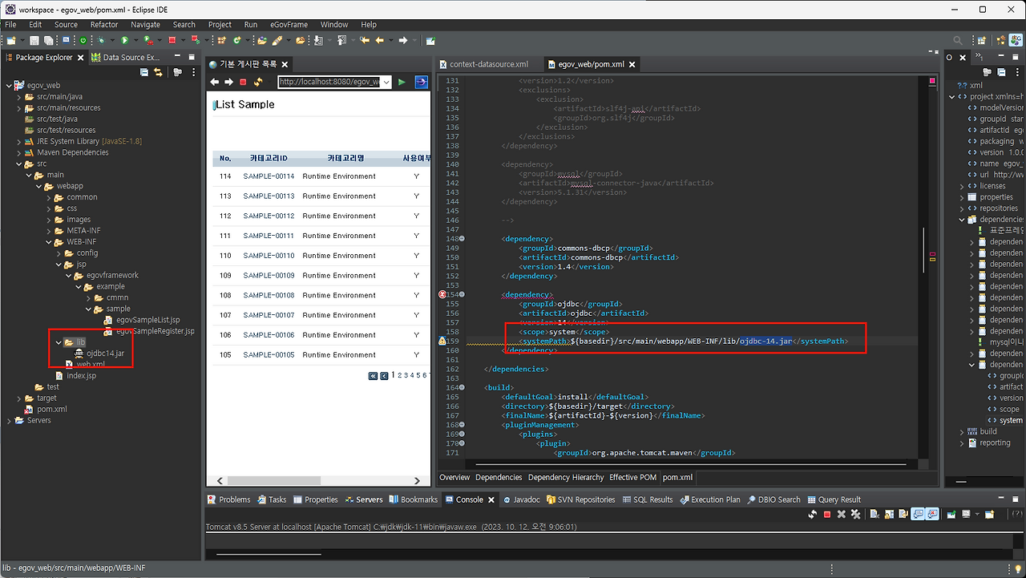
Task: Open the browser URL dropdown list
Action: coord(386,82)
